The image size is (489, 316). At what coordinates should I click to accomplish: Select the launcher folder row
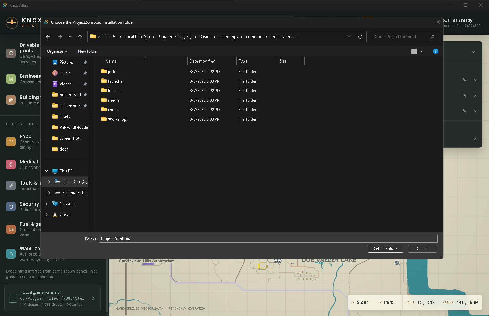click(202, 81)
